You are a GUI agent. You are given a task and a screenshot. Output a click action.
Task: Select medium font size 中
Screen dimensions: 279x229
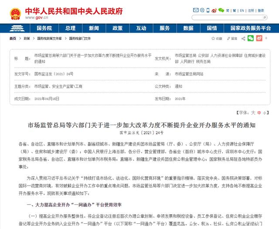point(259,113)
